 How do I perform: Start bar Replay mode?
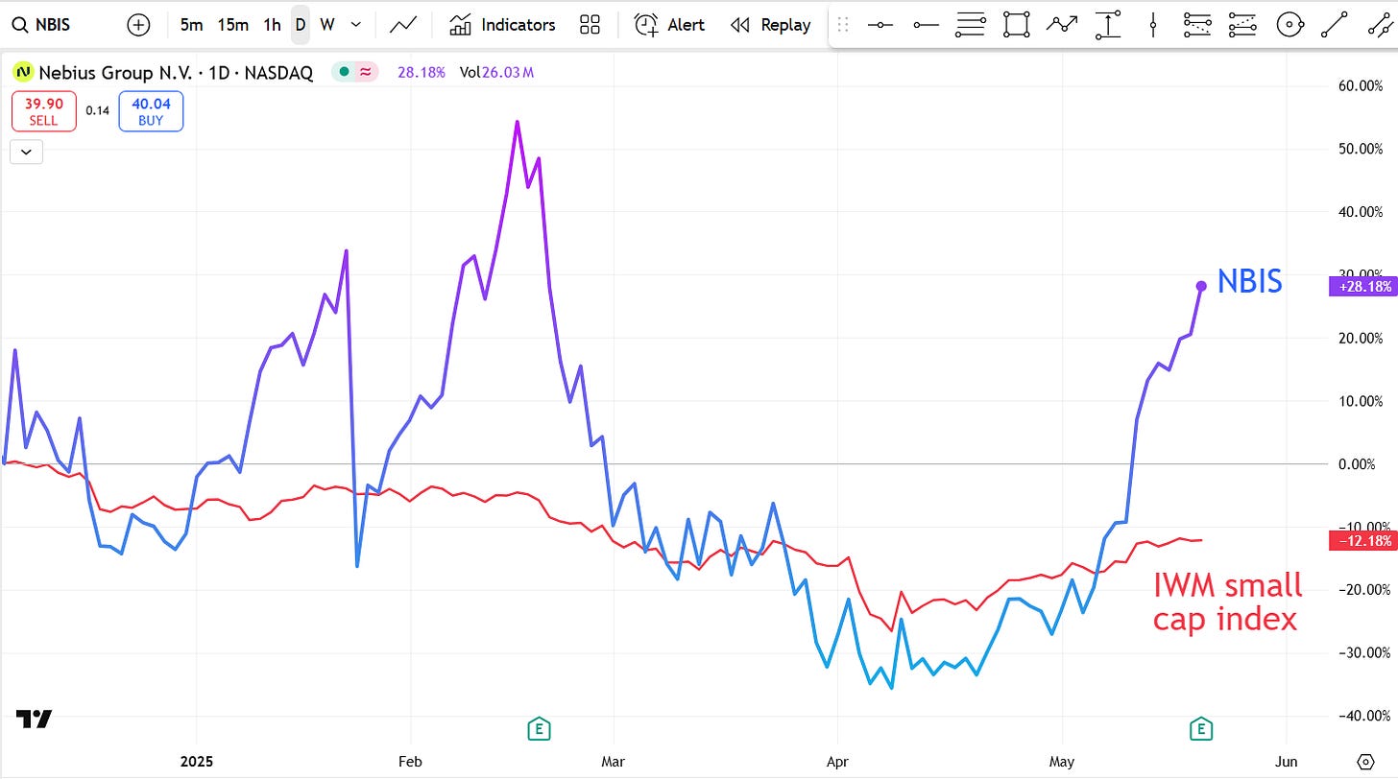tap(770, 25)
